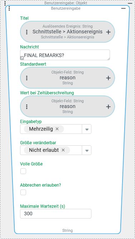The width and height of the screenshot is (135, 239).
Task: Click plus icon on Zeitüberschreitung reason block
Action: pos(108,107)
